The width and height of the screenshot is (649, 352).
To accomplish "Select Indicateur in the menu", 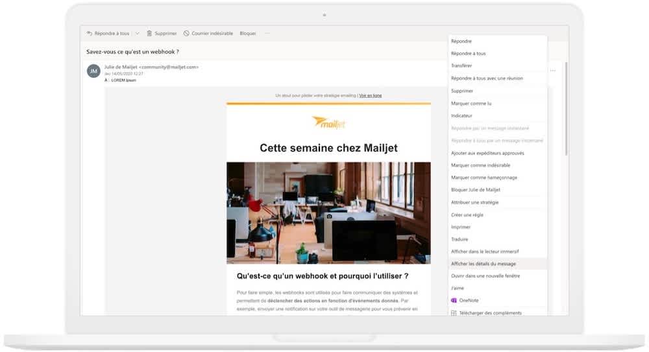I will [x=498, y=116].
